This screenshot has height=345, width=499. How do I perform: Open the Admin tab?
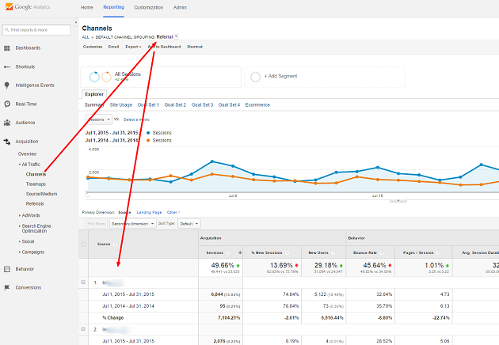(x=180, y=7)
